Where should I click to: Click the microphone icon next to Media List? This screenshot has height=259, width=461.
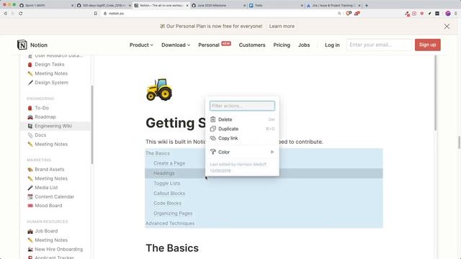(30, 188)
